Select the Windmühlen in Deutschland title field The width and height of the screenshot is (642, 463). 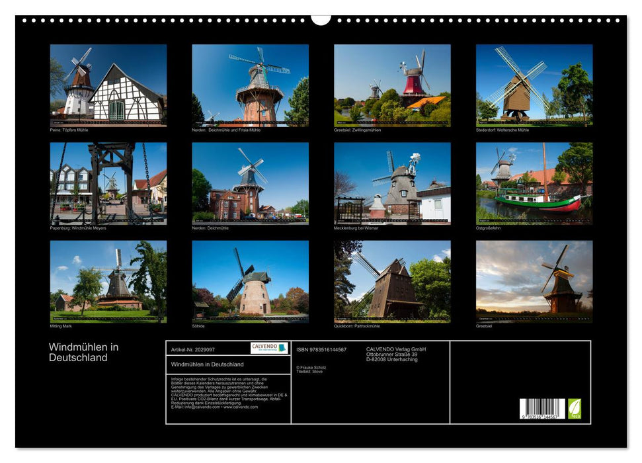pyautogui.click(x=207, y=364)
